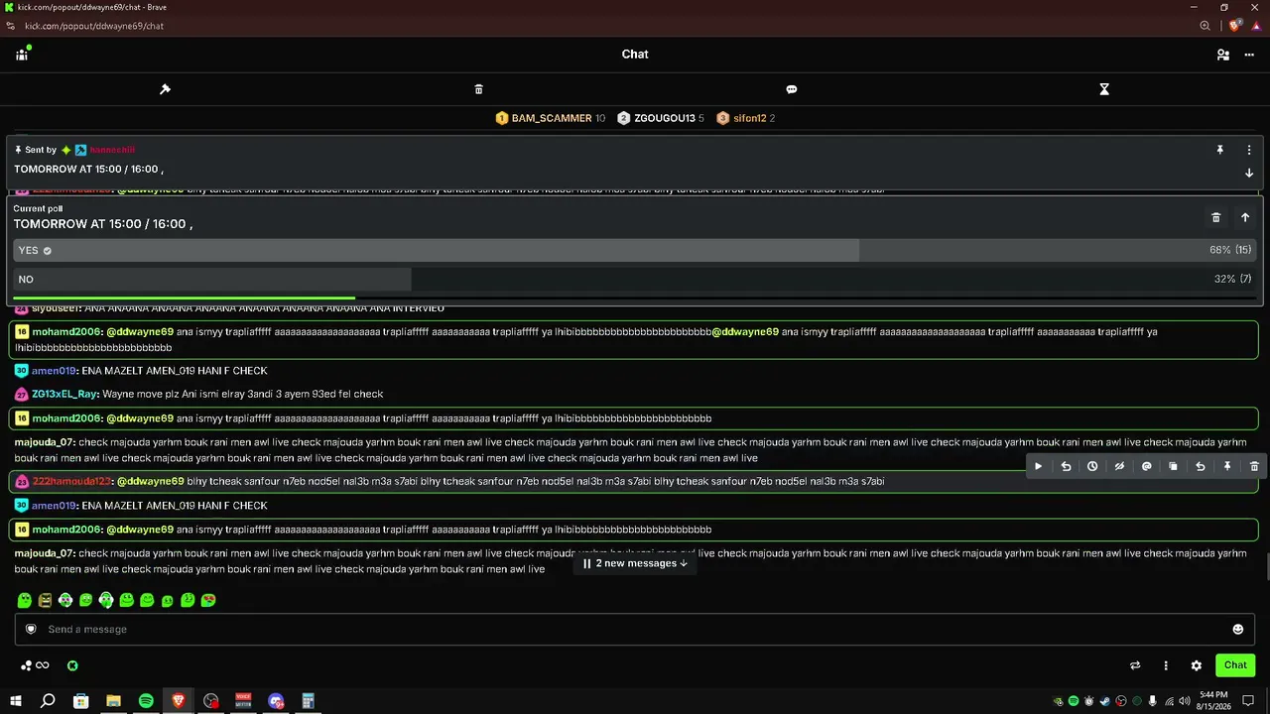Open the trash icon tab under Chat header
Viewport: 1270px width, 714px height.
click(478, 89)
